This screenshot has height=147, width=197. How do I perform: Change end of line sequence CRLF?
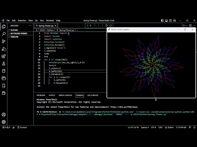pyautogui.click(x=160, y=127)
